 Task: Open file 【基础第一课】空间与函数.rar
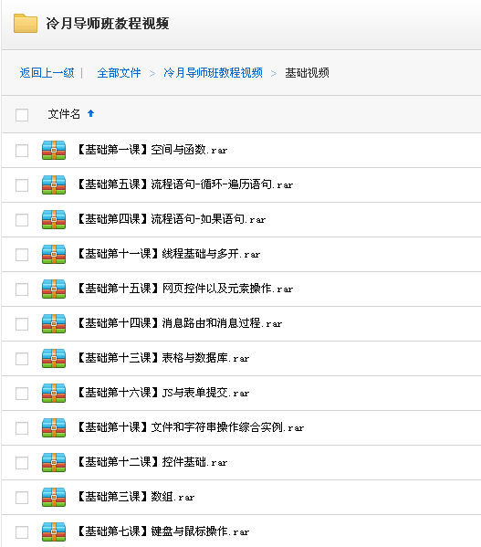click(152, 150)
